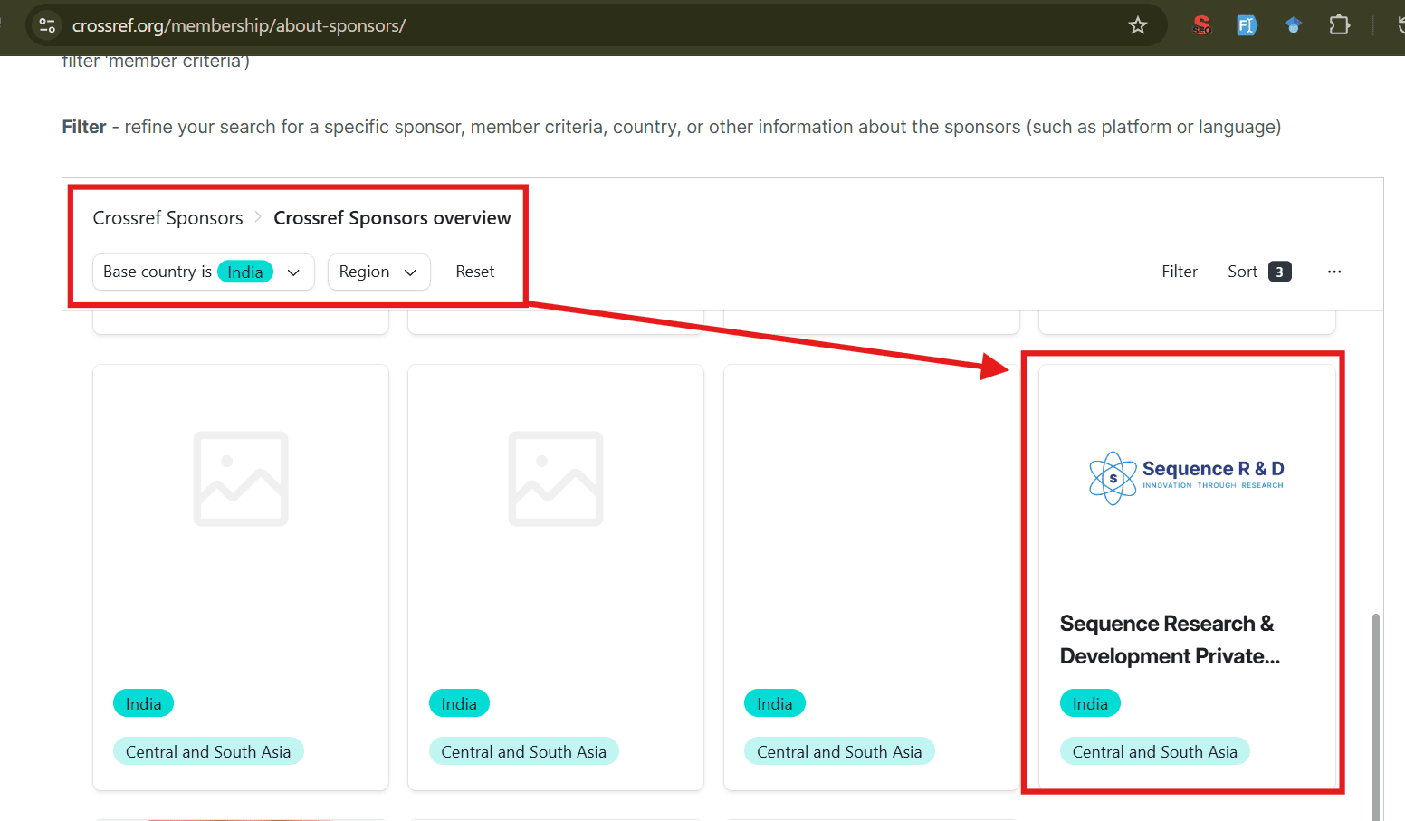Image resolution: width=1405 pixels, height=821 pixels.
Task: Open the graduation cap extension icon
Action: tap(1293, 25)
